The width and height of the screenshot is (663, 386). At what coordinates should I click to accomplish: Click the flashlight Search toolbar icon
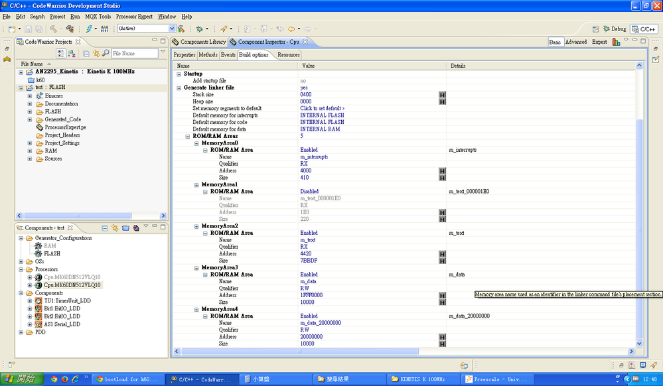224,29
